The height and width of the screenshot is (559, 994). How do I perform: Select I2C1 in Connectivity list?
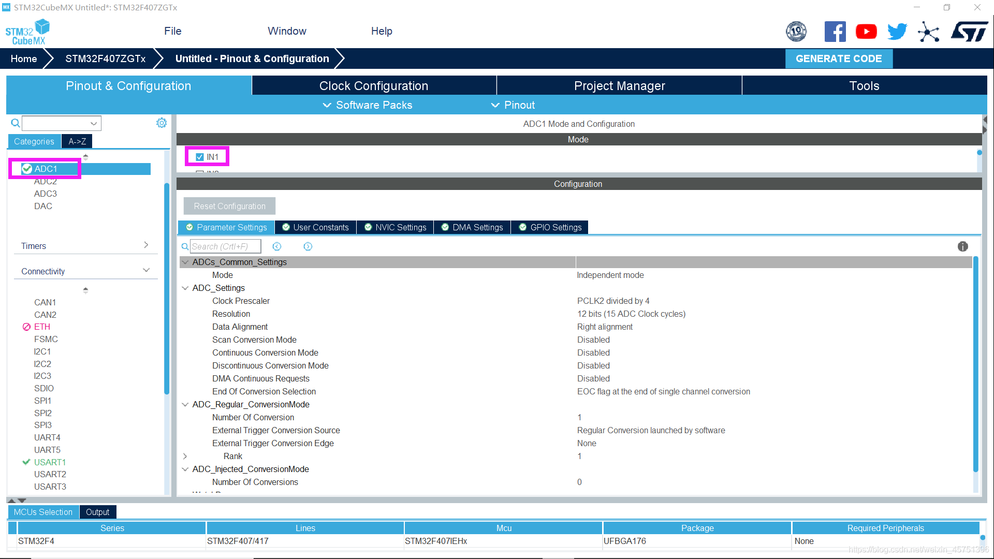coord(42,351)
